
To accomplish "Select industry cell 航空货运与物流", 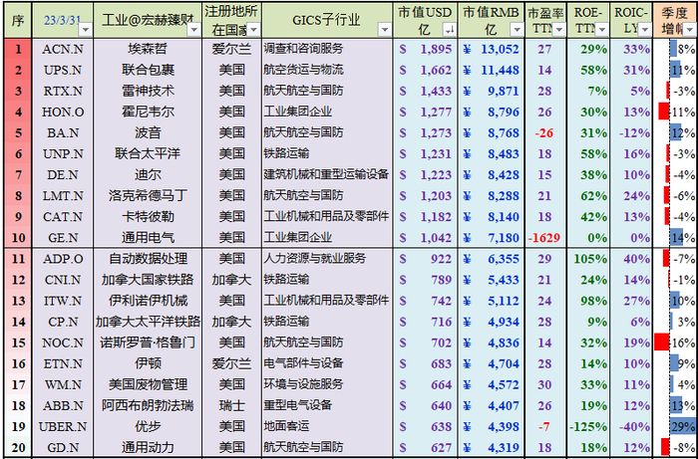I will pos(327,70).
